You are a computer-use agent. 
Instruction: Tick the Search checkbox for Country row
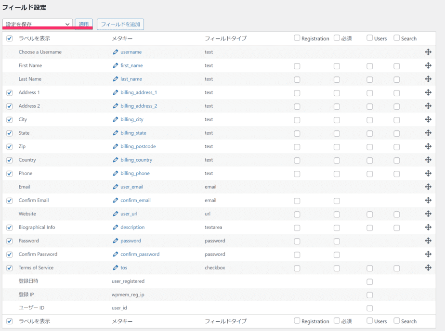397,161
